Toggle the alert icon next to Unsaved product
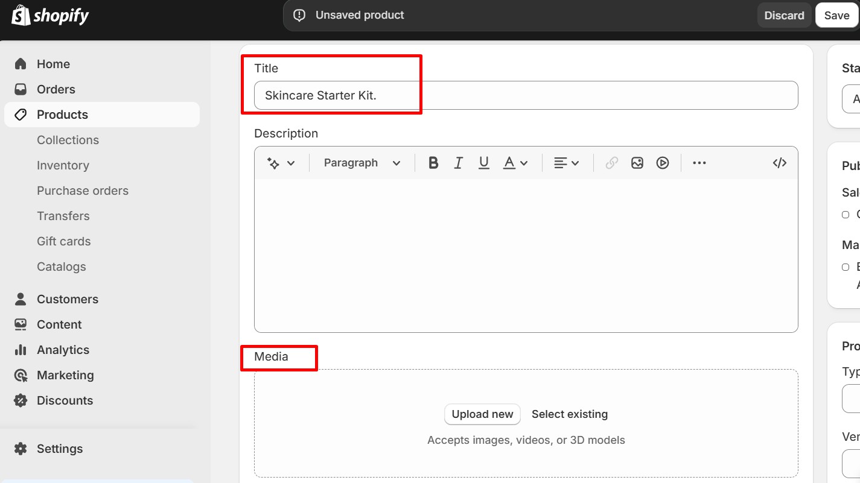 (299, 14)
